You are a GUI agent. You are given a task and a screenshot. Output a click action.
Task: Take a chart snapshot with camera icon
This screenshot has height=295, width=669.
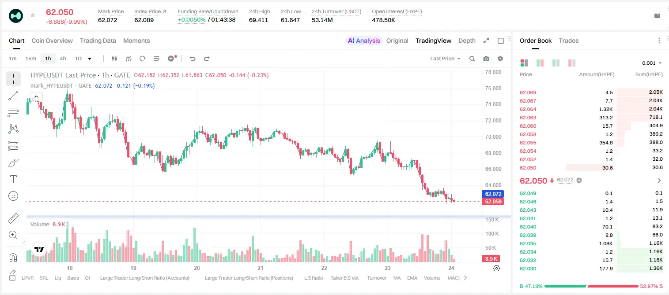[x=486, y=59]
